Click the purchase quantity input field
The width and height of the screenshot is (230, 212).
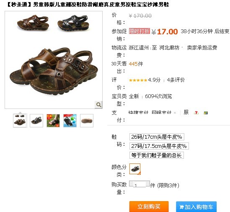140,184
